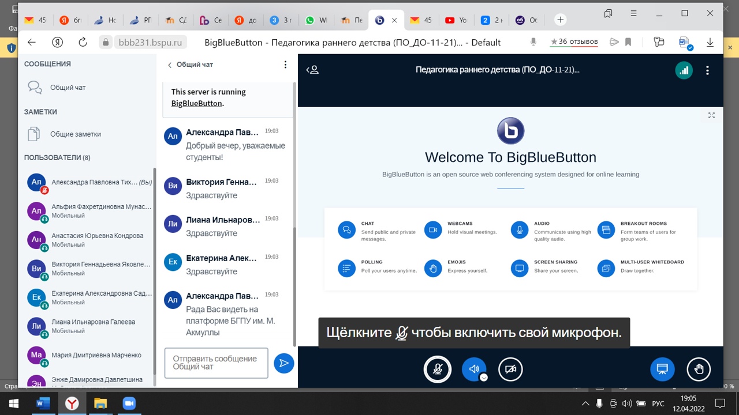Unmute the microphone in the bottom bar
Image resolution: width=739 pixels, height=415 pixels.
click(x=438, y=369)
